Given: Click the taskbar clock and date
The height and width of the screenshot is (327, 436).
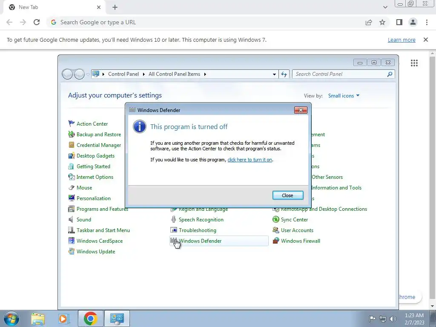Looking at the screenshot, I should coord(414,319).
